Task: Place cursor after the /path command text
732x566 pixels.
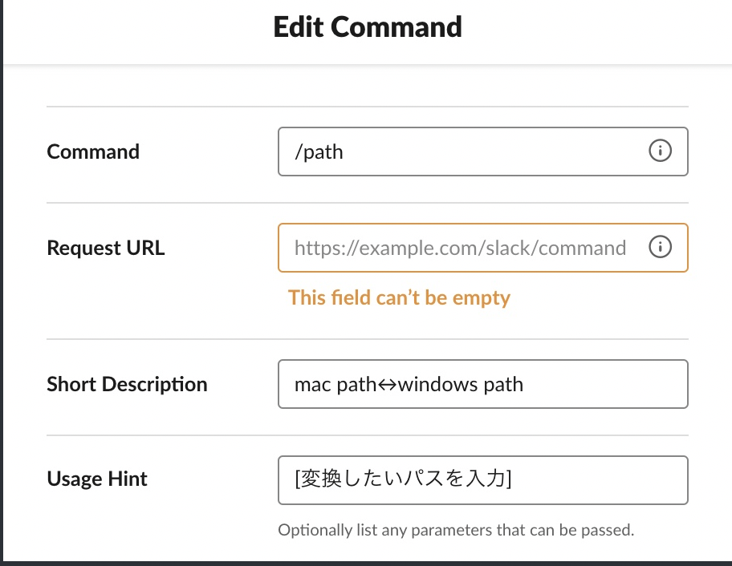Action: tap(344, 152)
